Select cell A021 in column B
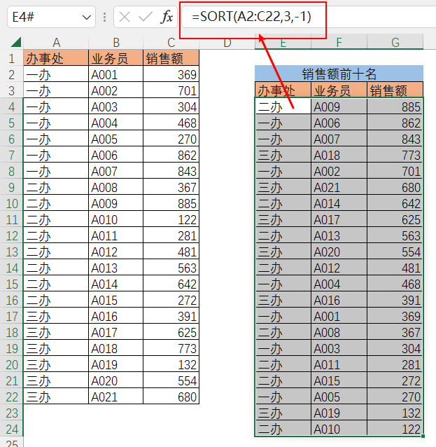436x447 pixels. click(x=115, y=397)
